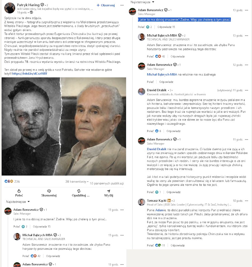Click Poleć under Tomasz Kącki's comment

click(x=150, y=245)
